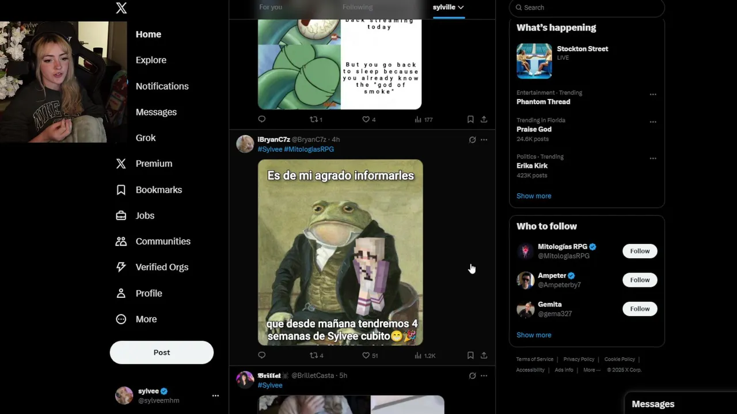Click the Verified Orgs lightning icon
This screenshot has height=414, width=737.
(x=121, y=267)
